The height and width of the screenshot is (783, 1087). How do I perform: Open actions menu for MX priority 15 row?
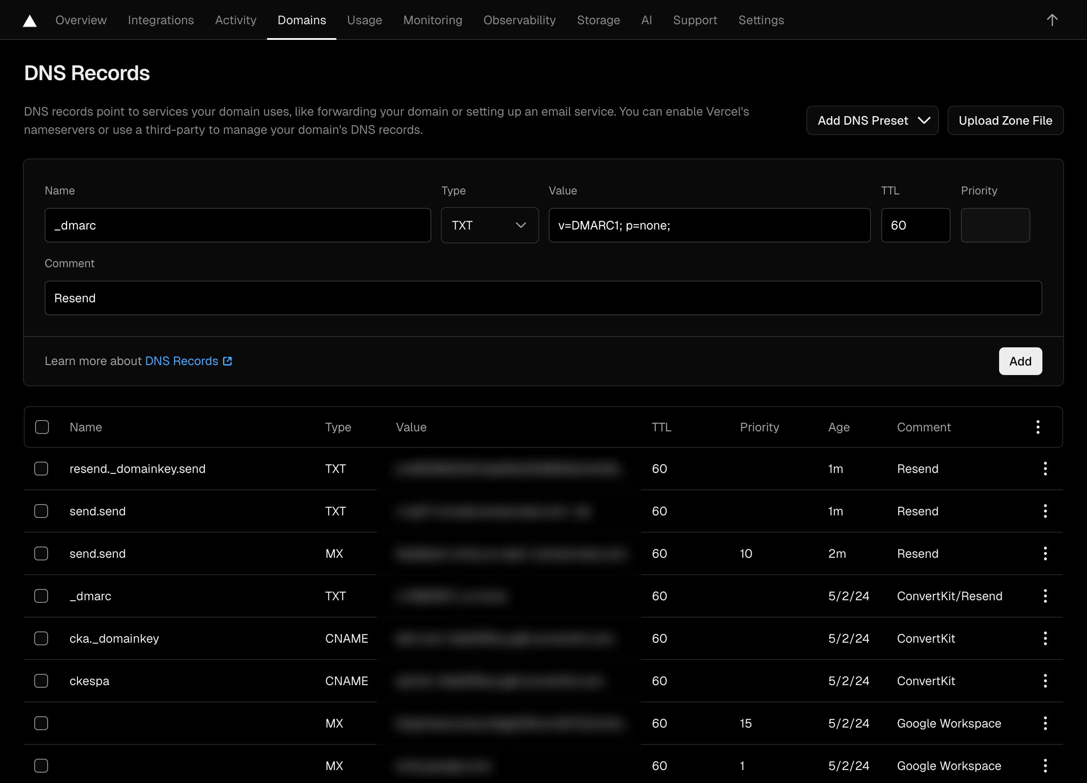pyautogui.click(x=1045, y=723)
